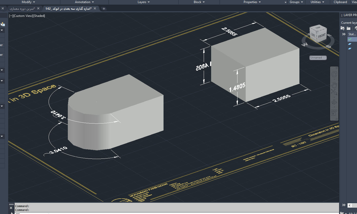Open the Utilities panel dropdown
This screenshot has height=214, width=357.
click(x=318, y=2)
